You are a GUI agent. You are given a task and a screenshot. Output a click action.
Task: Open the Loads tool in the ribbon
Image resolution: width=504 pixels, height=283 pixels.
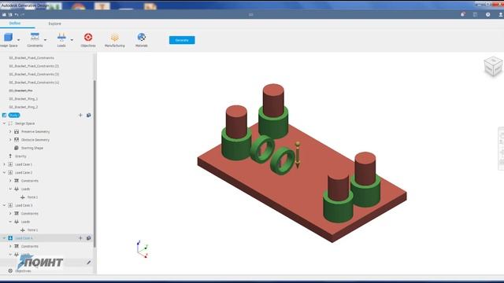61,40
